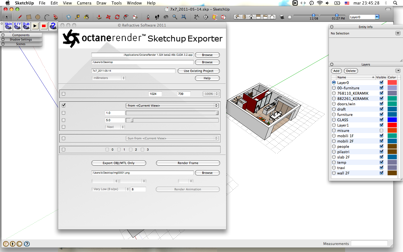Activate the Look Around eye tool
403x252 pixels.
click(x=166, y=17)
